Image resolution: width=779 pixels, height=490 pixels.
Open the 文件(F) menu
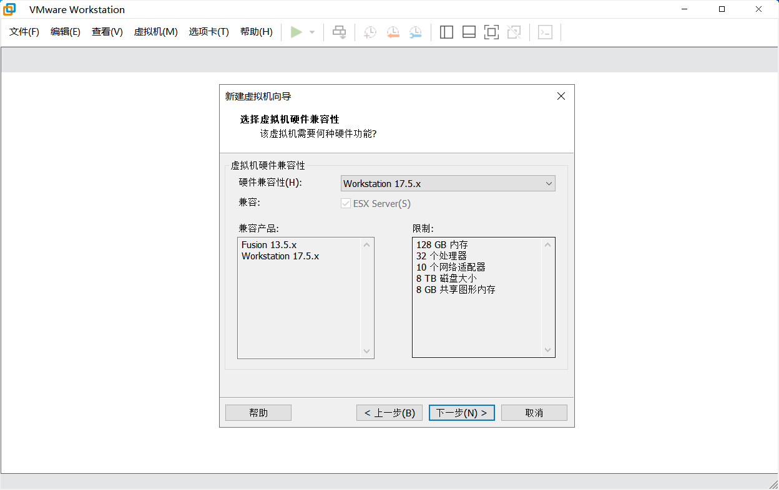[x=24, y=32]
